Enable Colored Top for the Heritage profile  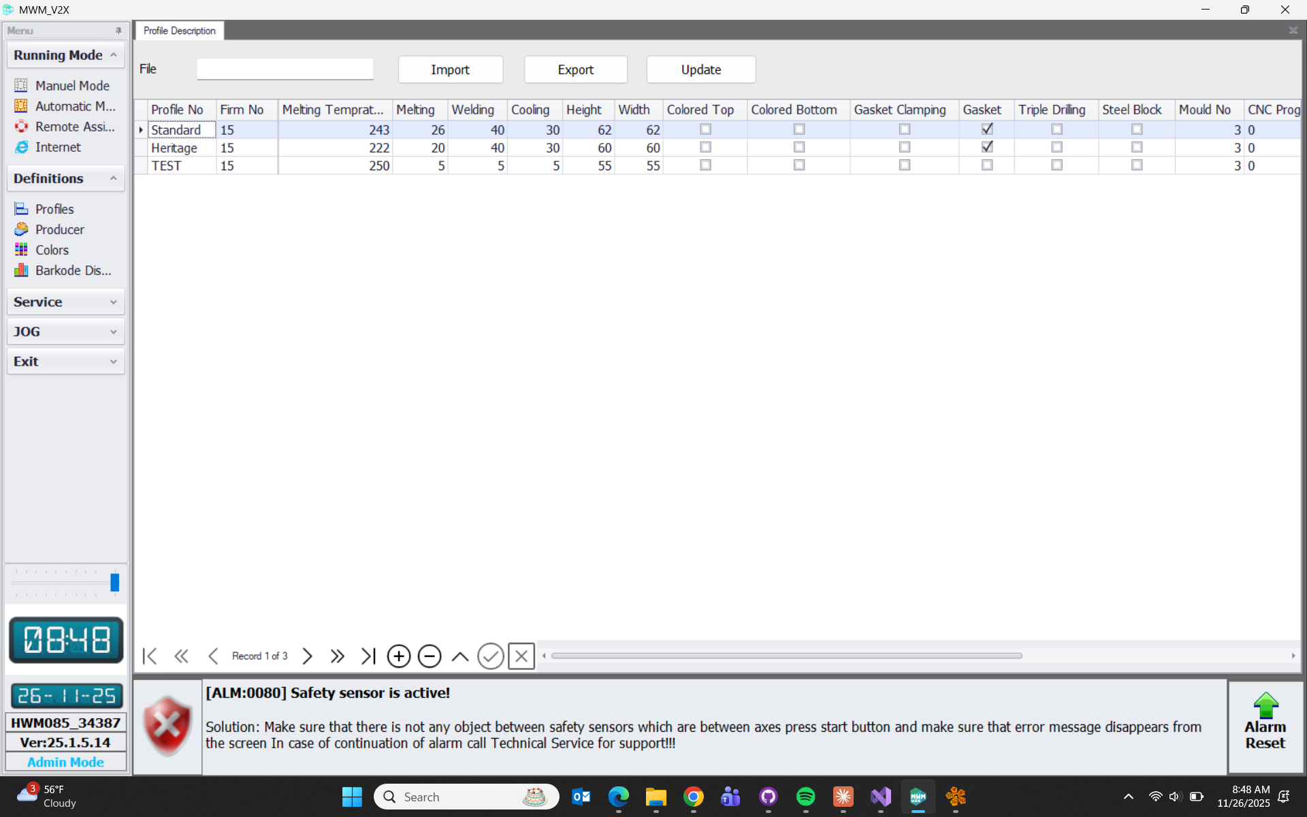click(705, 147)
